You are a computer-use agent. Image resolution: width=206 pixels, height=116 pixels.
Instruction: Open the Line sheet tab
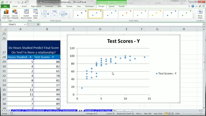tap(57, 111)
